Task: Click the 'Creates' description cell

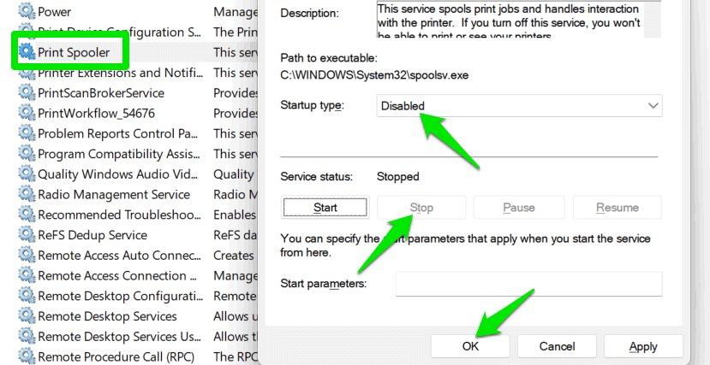Action: coord(234,256)
